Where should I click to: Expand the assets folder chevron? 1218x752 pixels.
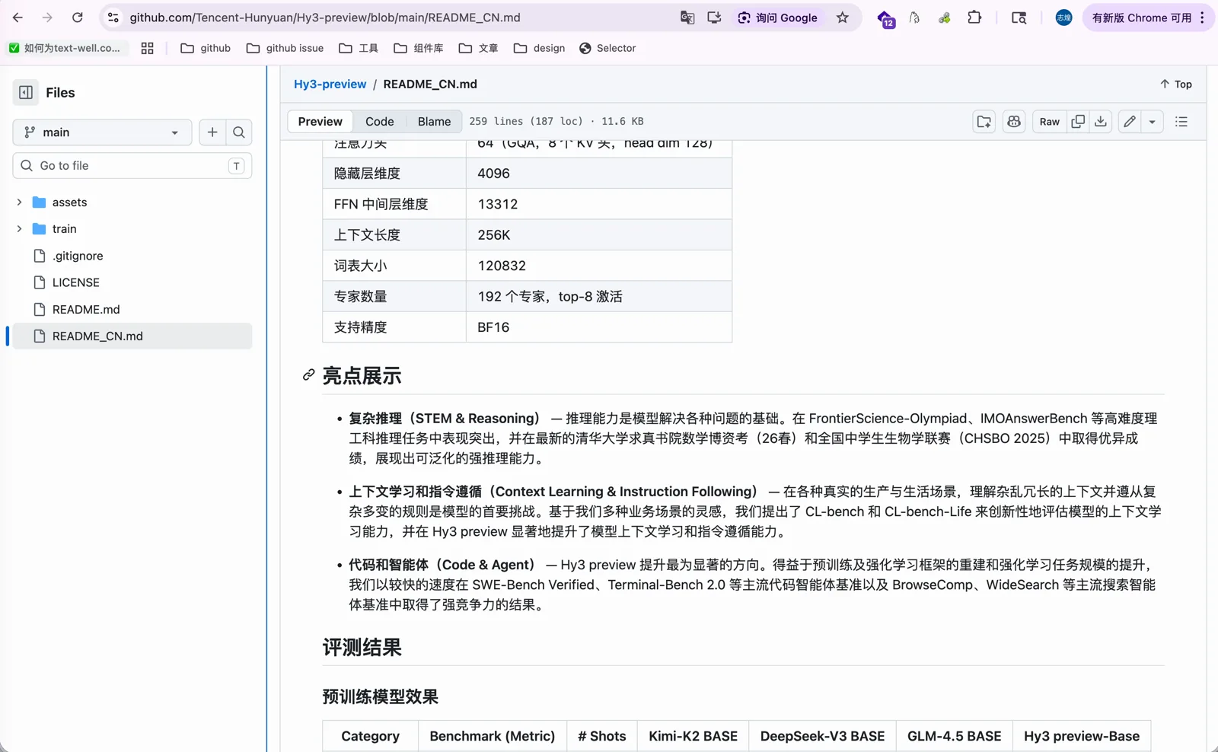19,202
